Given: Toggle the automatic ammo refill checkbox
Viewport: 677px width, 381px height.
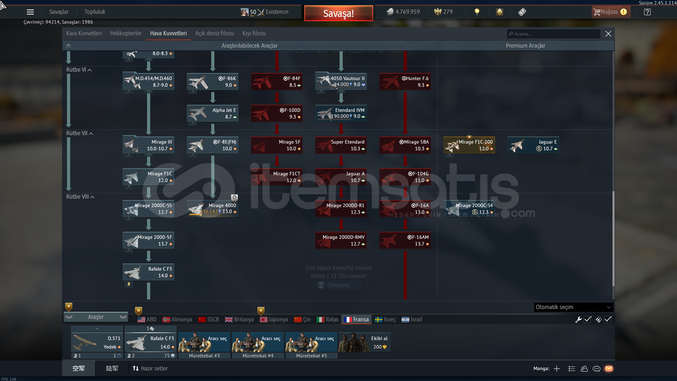Looking at the screenshot, I should click(608, 320).
